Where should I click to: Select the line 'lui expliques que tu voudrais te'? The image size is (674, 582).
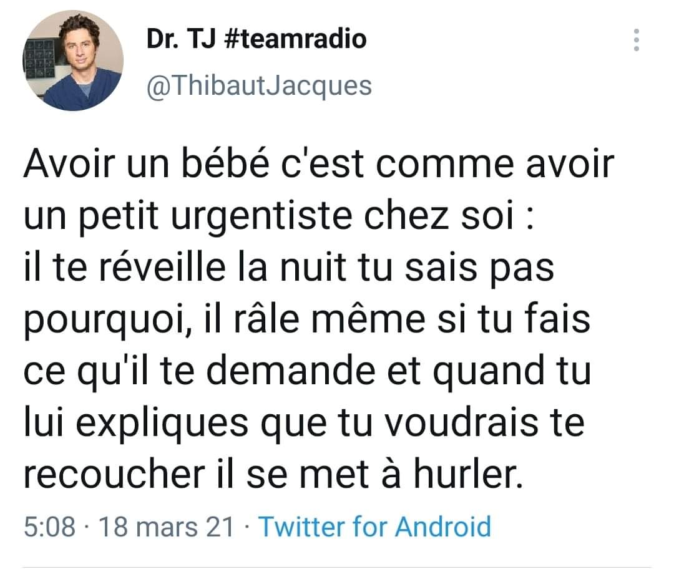[x=304, y=423]
